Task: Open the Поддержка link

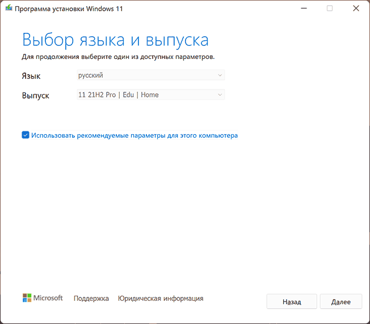Action: click(91, 299)
